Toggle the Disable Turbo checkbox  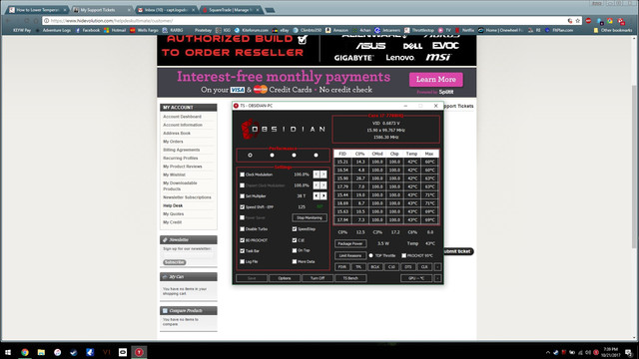[242, 228]
